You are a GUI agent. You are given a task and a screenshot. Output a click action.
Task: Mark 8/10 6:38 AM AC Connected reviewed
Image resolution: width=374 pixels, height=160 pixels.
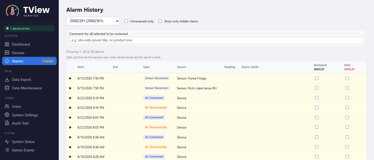pos(317,137)
